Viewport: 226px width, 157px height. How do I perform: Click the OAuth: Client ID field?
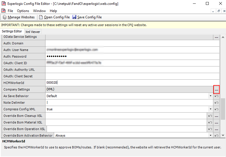(132, 63)
